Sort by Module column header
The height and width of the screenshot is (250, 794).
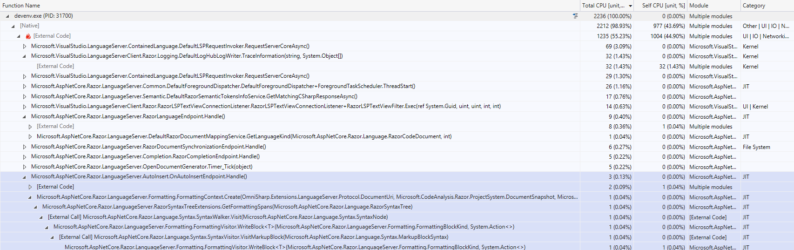pyautogui.click(x=699, y=6)
